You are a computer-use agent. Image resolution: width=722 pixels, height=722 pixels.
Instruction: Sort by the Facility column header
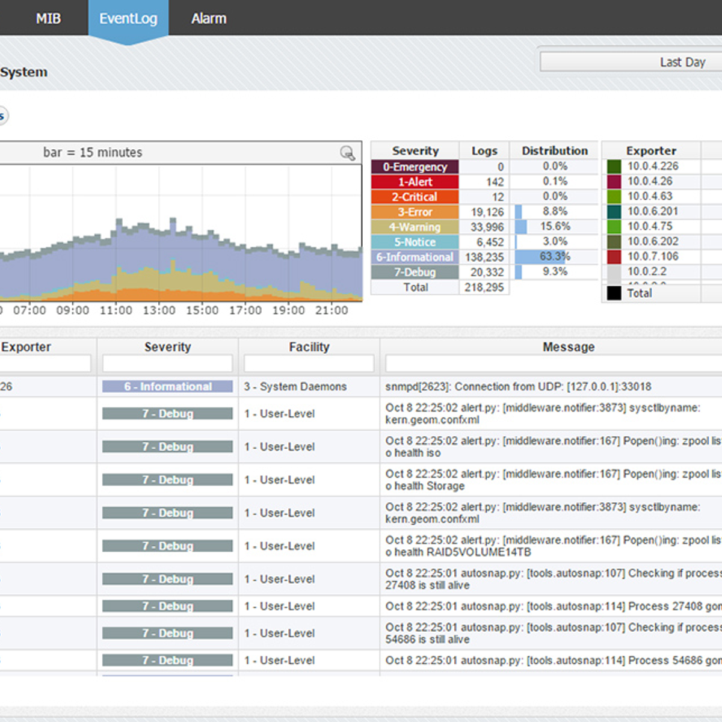[x=309, y=347]
